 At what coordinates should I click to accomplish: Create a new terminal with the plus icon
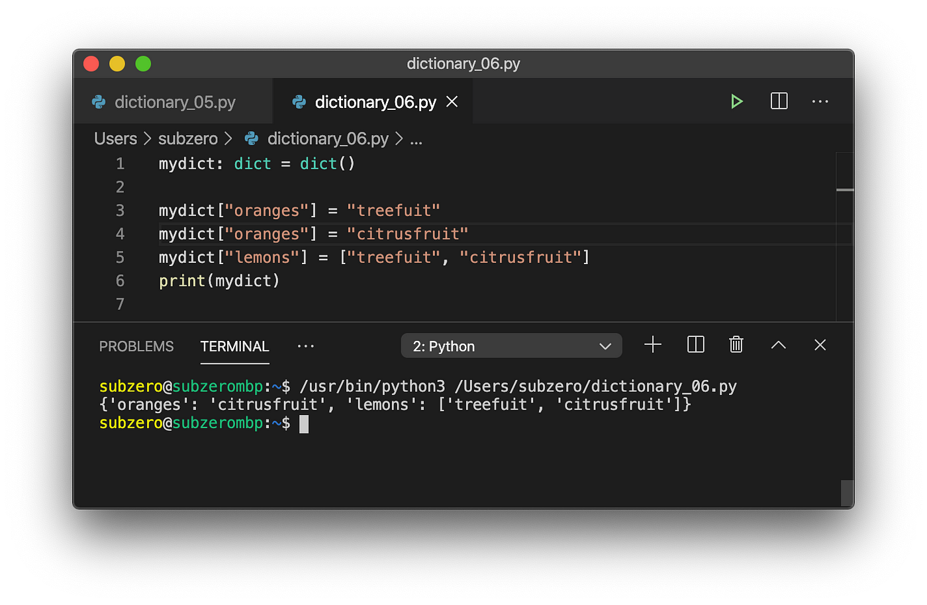[653, 344]
